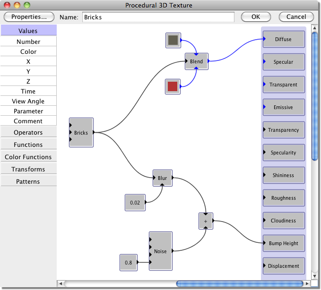Select the Y value entry
This screenshot has height=290, width=321.
[x=28, y=71]
